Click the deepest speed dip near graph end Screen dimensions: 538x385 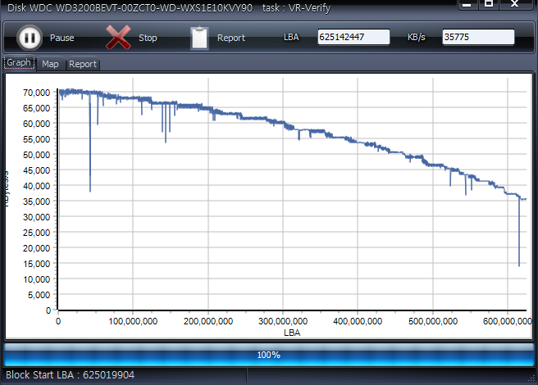519,264
